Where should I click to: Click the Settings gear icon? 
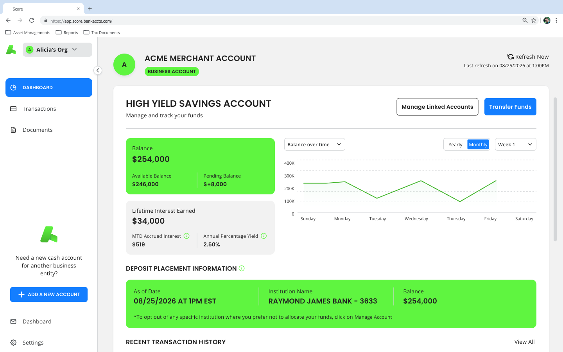13,343
